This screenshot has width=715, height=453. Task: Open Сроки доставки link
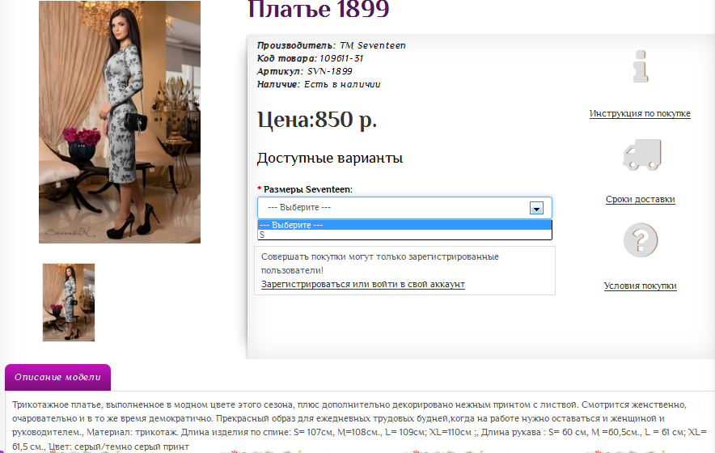[641, 199]
